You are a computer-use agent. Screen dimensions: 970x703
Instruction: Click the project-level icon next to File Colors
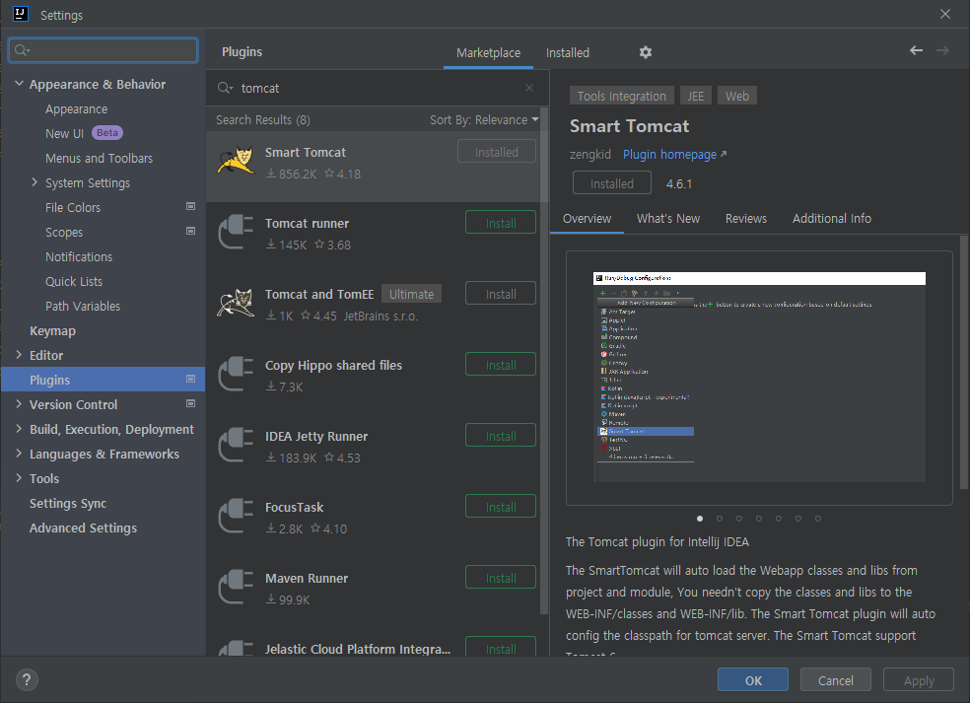(190, 206)
